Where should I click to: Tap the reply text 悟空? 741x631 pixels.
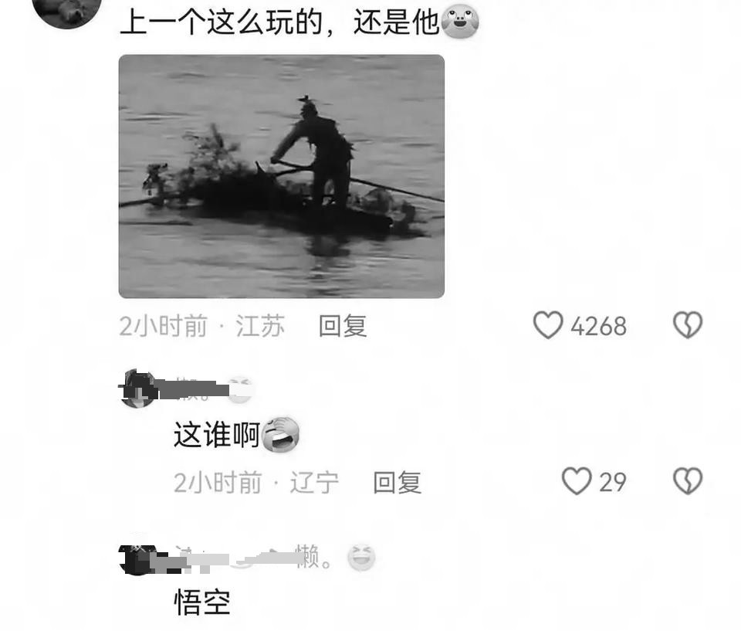(202, 602)
